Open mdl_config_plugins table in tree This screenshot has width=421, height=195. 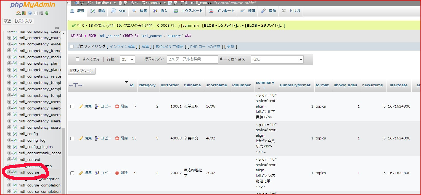[x=36, y=147]
